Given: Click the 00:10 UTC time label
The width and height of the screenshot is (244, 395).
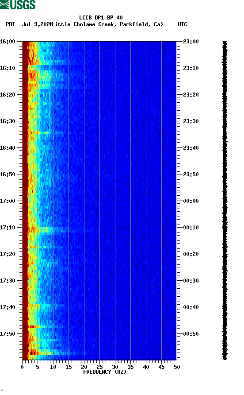Looking at the screenshot, I should pos(191,228).
